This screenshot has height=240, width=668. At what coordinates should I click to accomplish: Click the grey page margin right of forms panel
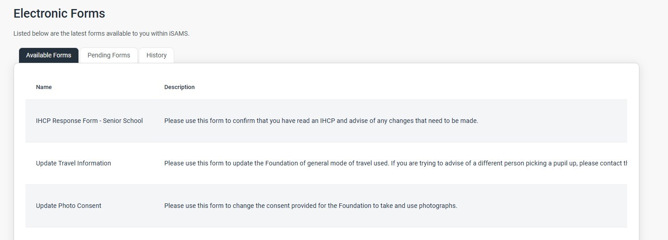(653, 136)
